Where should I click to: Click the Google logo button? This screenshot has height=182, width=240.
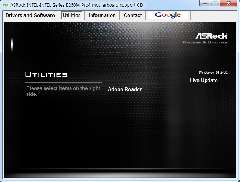[x=168, y=15]
